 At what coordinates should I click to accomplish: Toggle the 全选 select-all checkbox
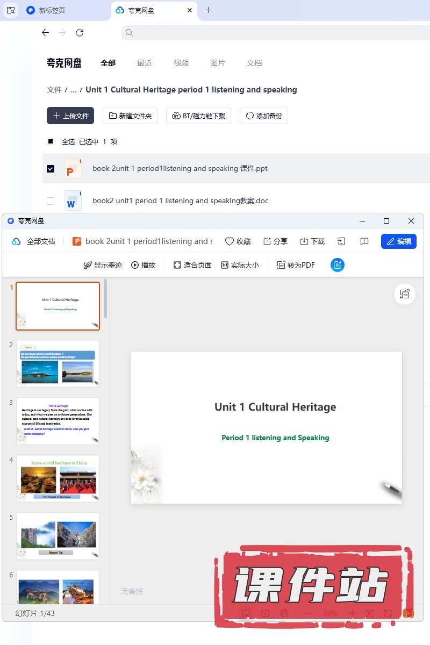[x=51, y=141]
